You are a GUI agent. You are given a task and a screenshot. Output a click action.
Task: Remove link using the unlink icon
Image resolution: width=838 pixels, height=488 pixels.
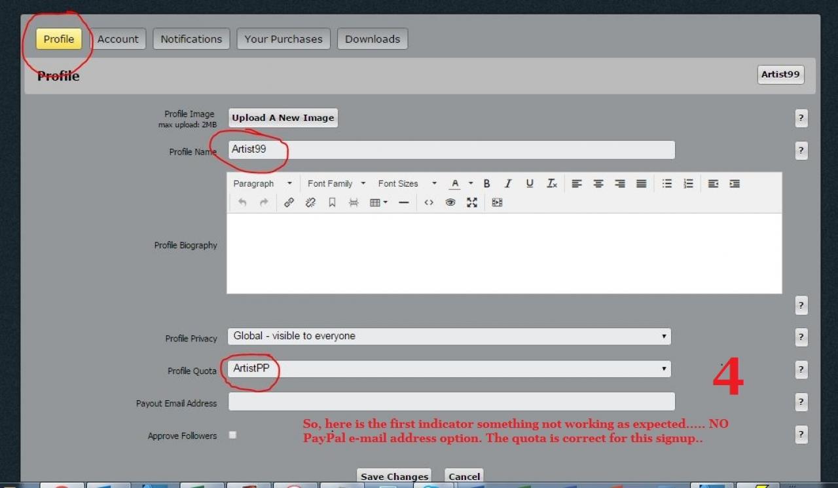tap(310, 203)
